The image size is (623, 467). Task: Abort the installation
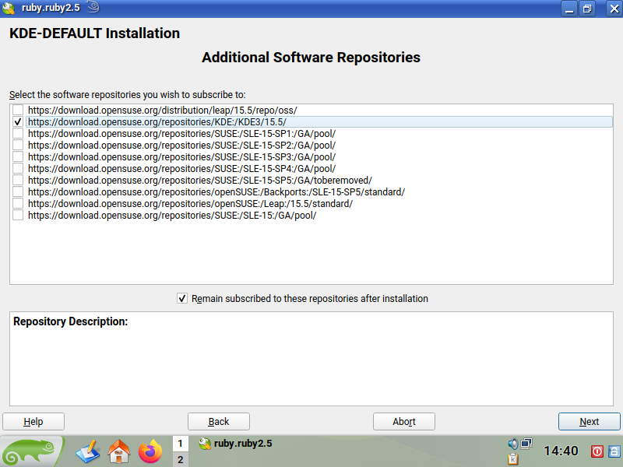[x=404, y=421]
